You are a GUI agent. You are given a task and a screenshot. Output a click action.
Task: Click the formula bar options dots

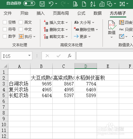pyautogui.click(x=37, y=56)
